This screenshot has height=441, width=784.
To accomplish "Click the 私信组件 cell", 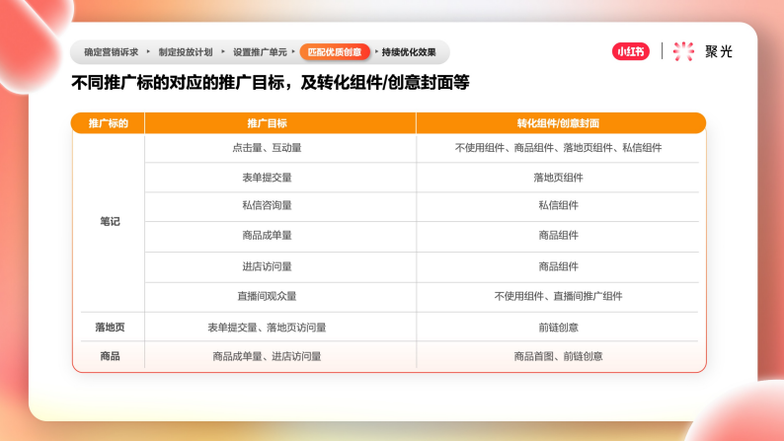I will 558,205.
